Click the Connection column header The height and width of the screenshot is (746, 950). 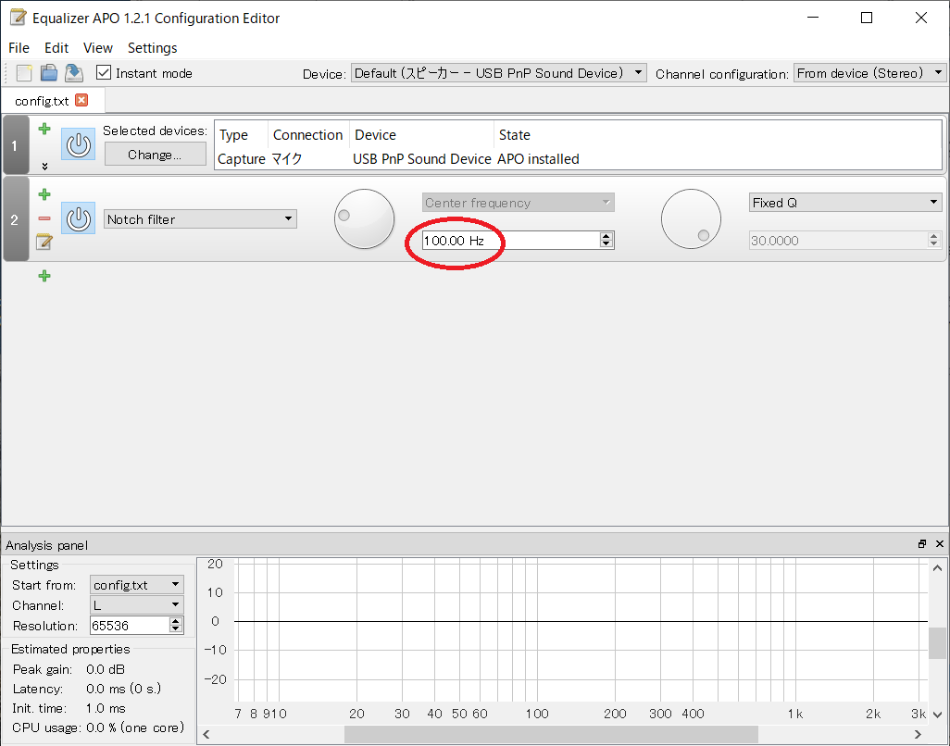pos(307,135)
